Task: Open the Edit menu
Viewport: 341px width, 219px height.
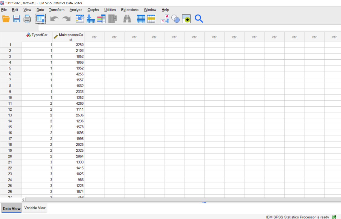Action: click(x=15, y=10)
